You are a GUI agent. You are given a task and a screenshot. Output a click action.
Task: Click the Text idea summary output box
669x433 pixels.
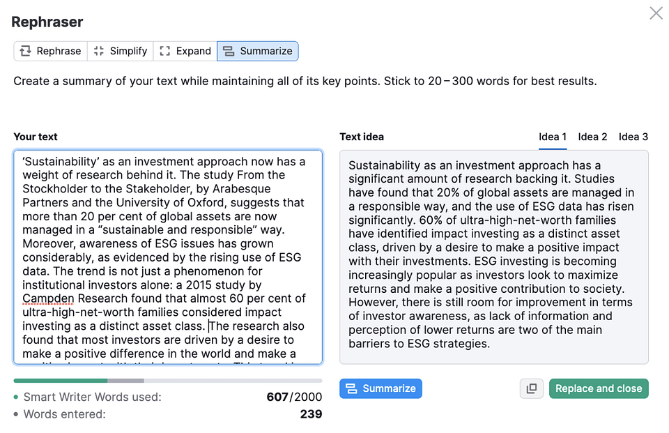(x=494, y=257)
